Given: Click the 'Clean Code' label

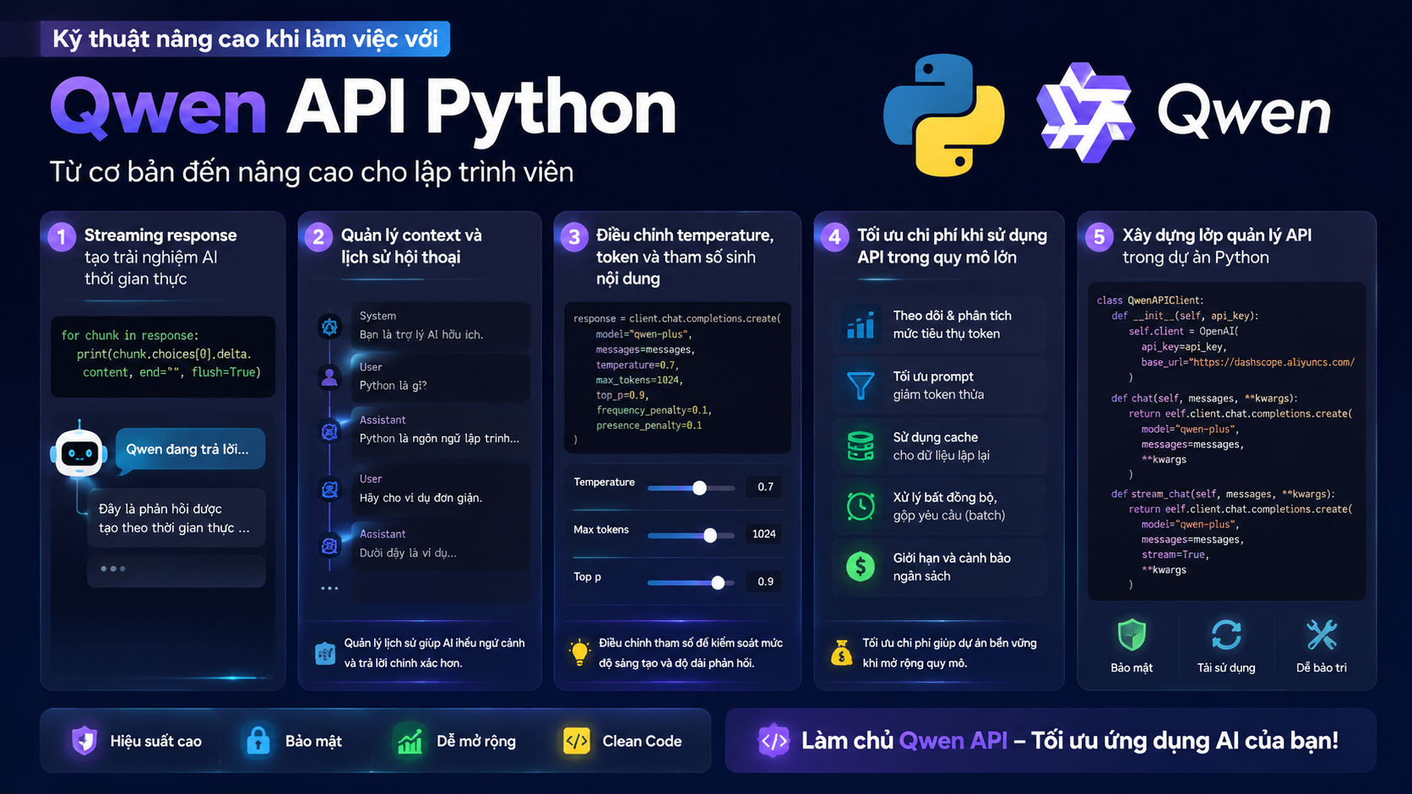Looking at the screenshot, I should 642,741.
